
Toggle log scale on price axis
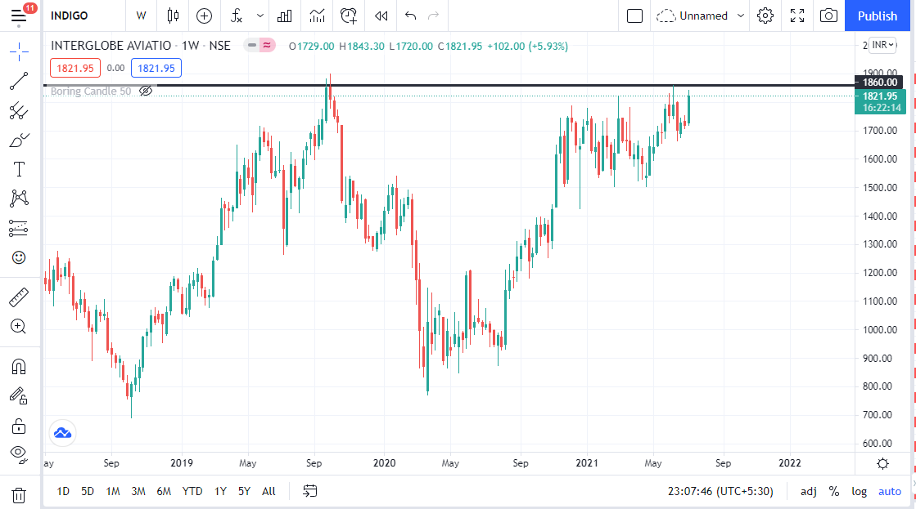[x=859, y=491]
